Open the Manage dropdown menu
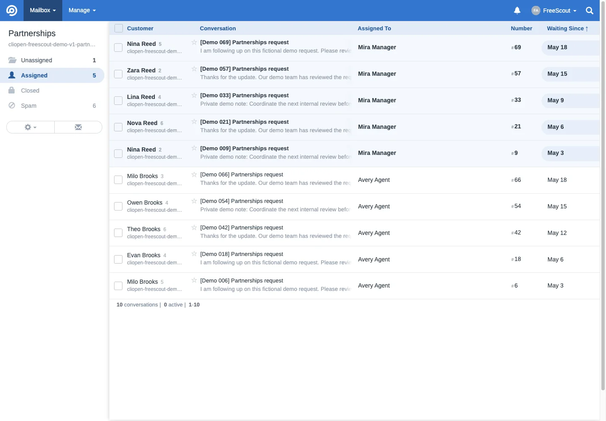 coord(82,11)
